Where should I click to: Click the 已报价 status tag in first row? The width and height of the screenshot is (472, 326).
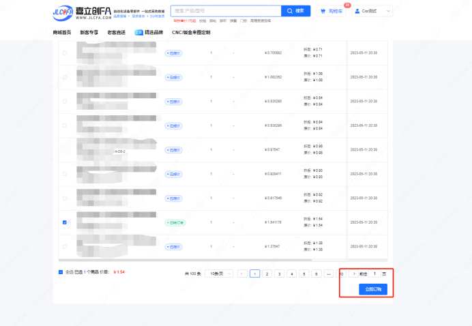point(173,53)
